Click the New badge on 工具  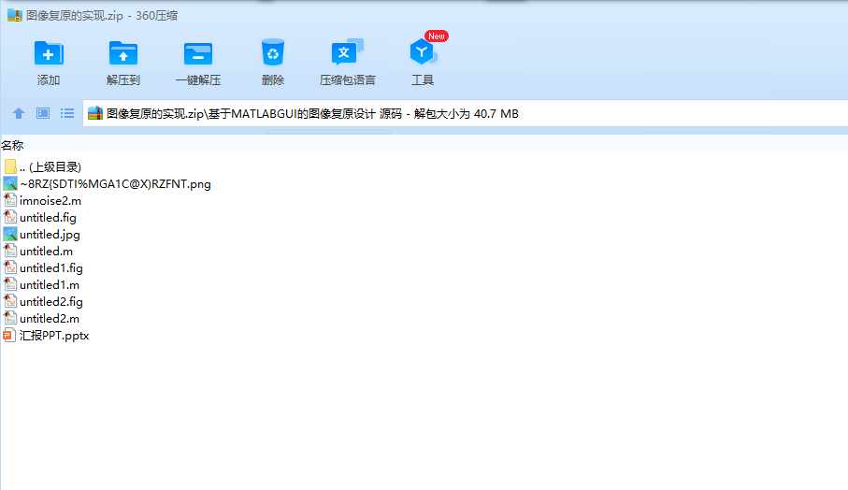click(437, 36)
